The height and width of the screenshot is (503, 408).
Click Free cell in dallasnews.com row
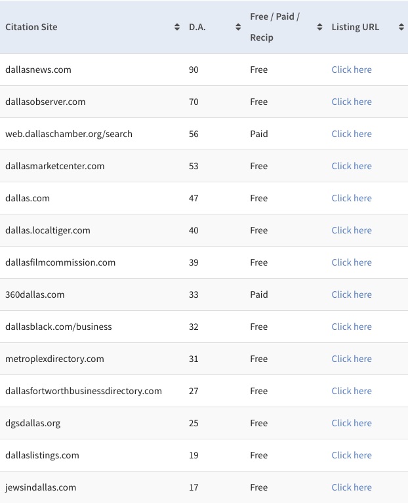[259, 70]
